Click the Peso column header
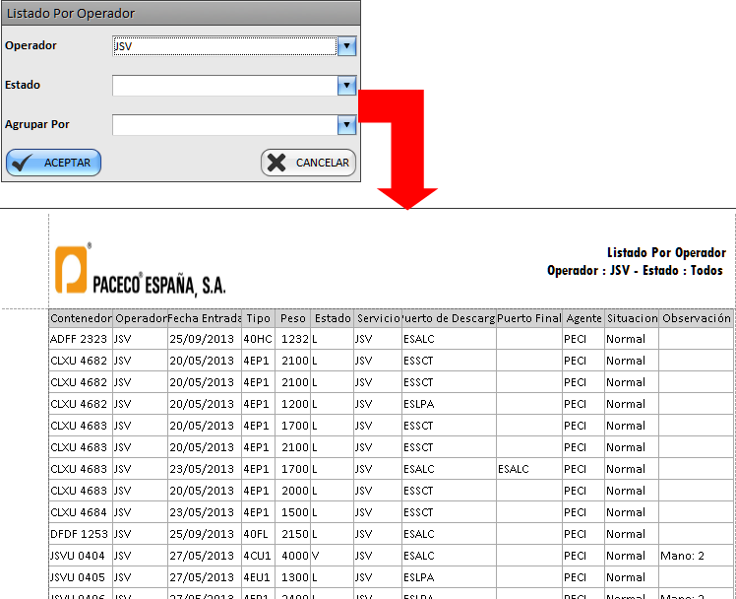This screenshot has height=599, width=736. coord(292,318)
